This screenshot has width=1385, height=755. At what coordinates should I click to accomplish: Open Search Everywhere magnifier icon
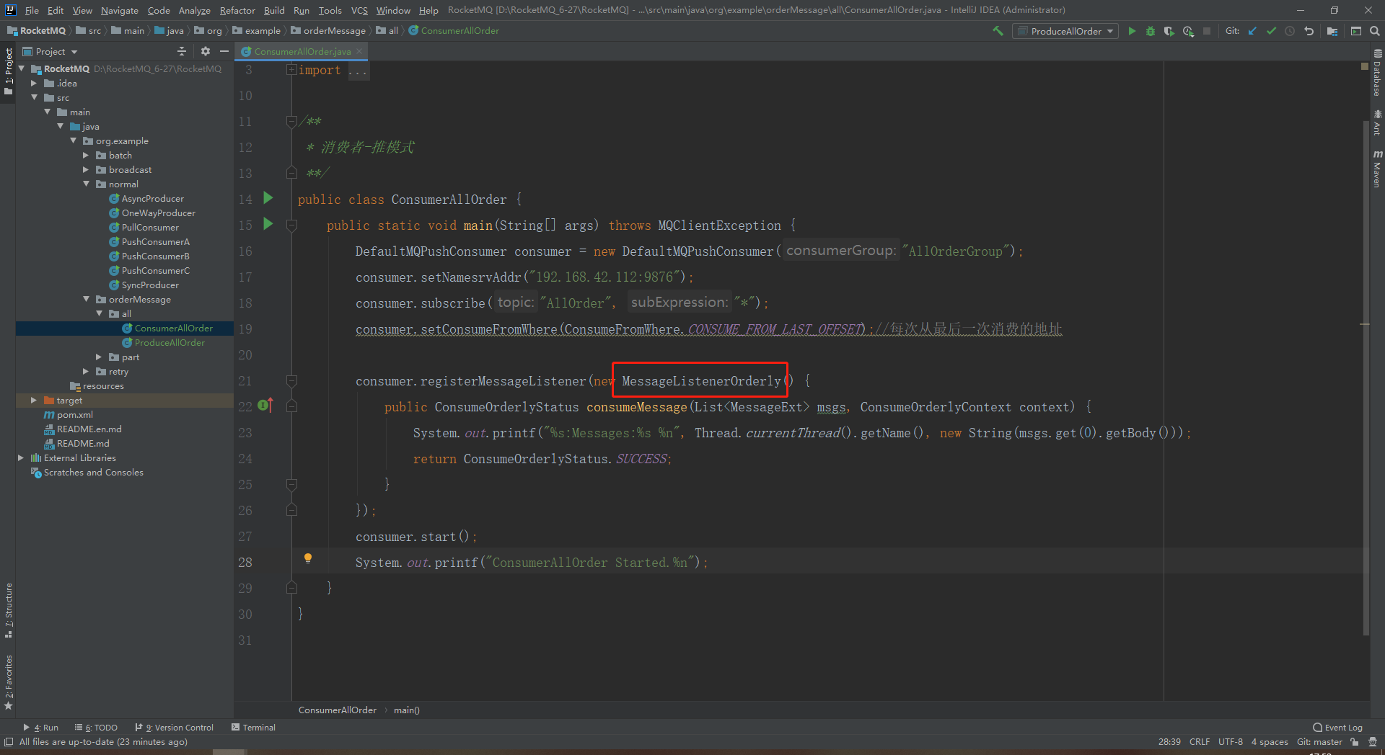point(1374,31)
